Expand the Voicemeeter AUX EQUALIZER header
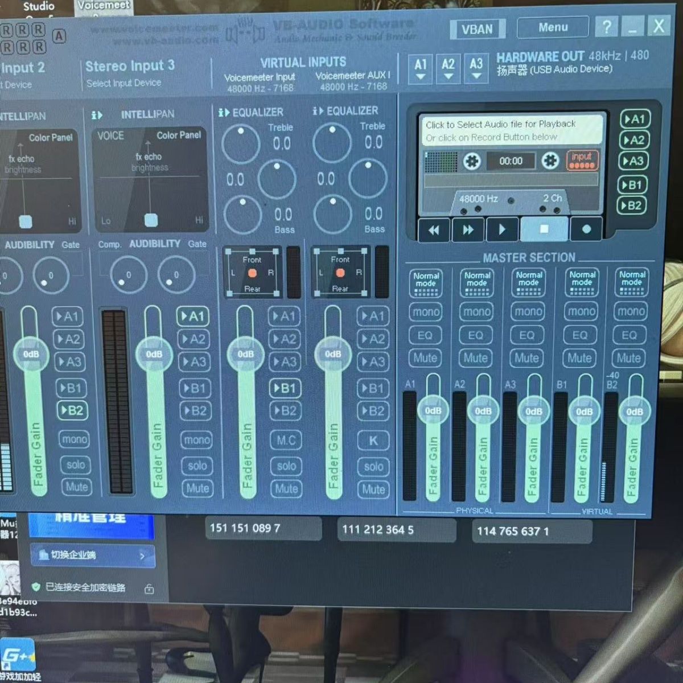This screenshot has width=683, height=683. coord(345,111)
